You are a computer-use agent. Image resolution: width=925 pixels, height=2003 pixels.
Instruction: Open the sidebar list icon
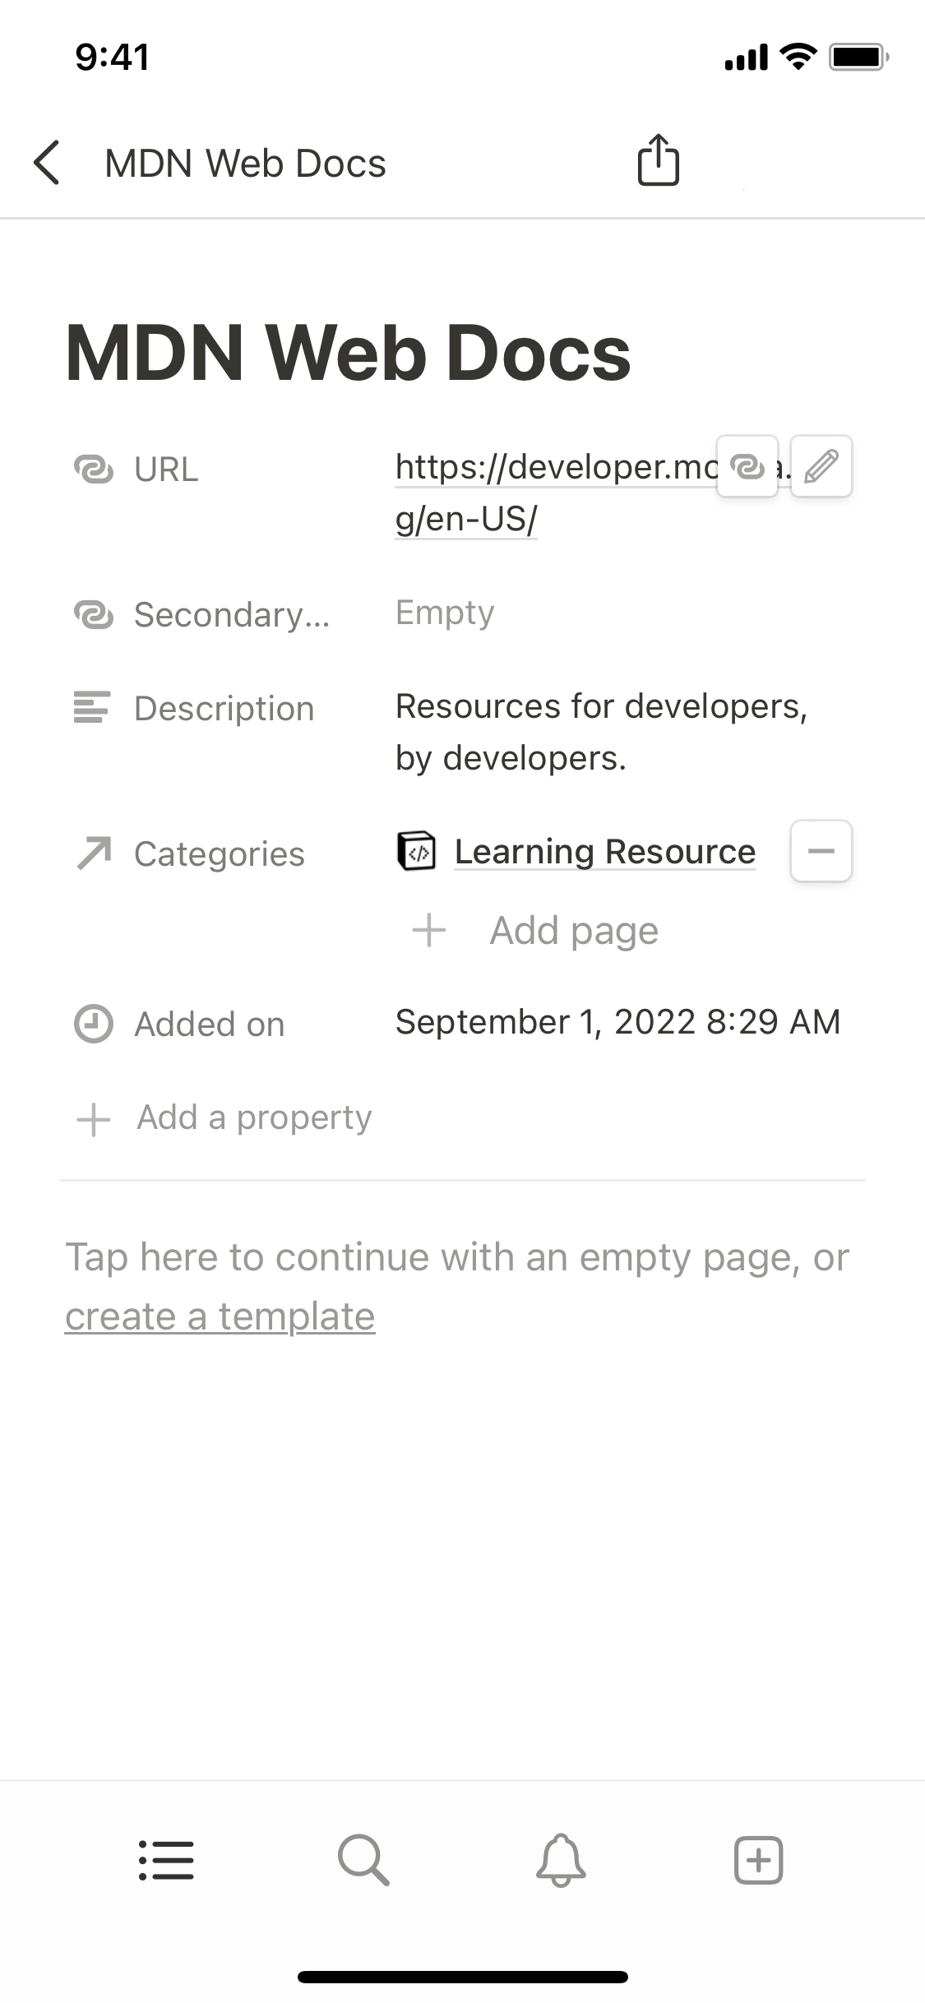point(166,1860)
